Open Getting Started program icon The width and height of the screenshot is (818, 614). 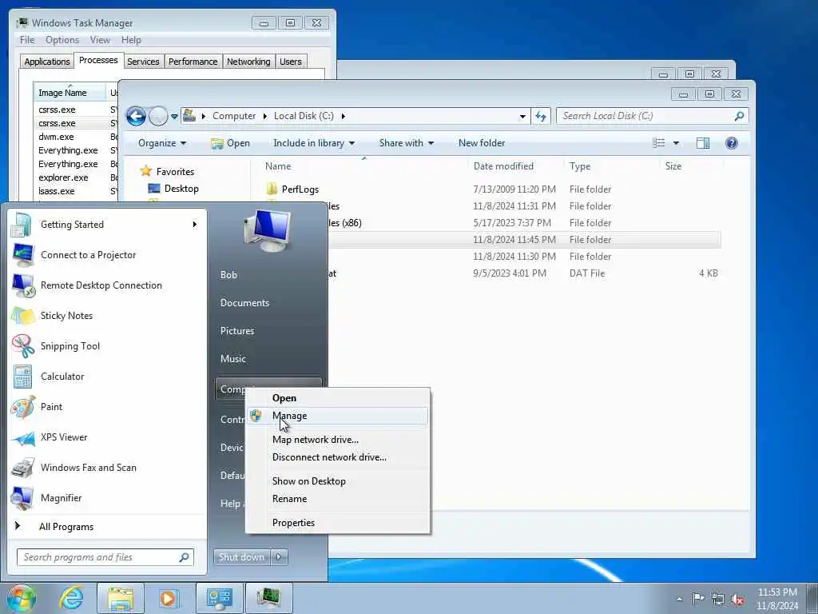coord(22,225)
